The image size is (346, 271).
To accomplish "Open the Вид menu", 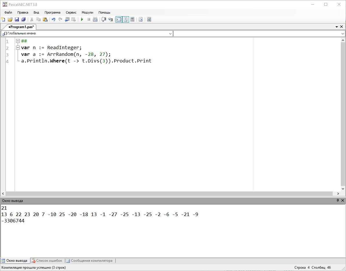I will coord(36,12).
